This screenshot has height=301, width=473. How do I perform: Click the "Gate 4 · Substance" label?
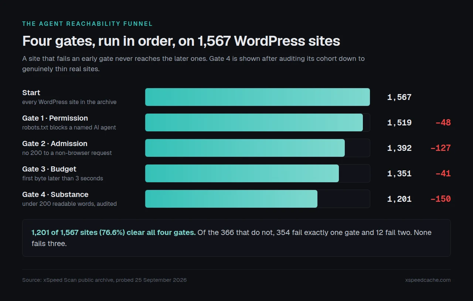point(55,194)
